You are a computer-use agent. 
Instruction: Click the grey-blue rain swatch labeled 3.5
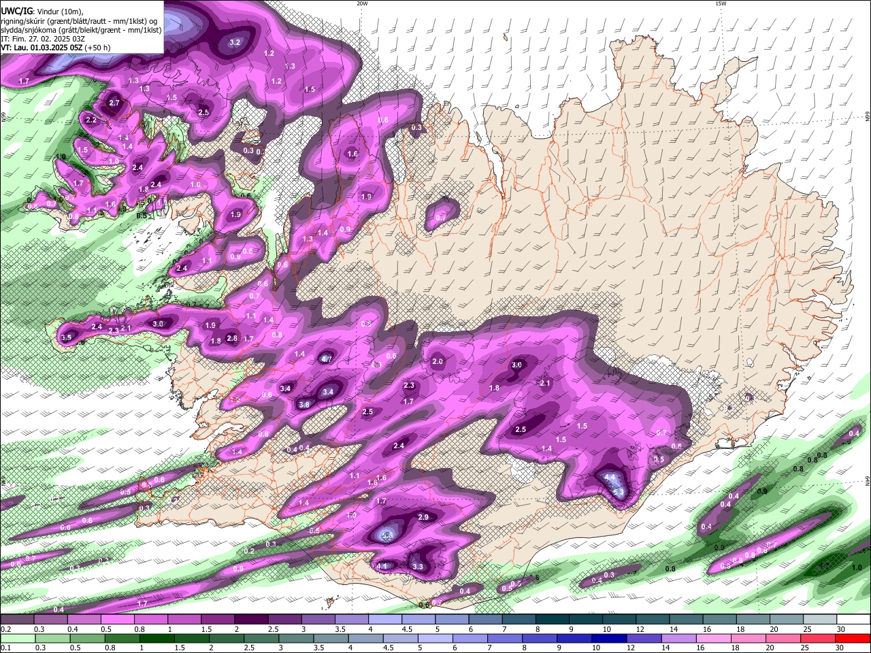click(331, 638)
